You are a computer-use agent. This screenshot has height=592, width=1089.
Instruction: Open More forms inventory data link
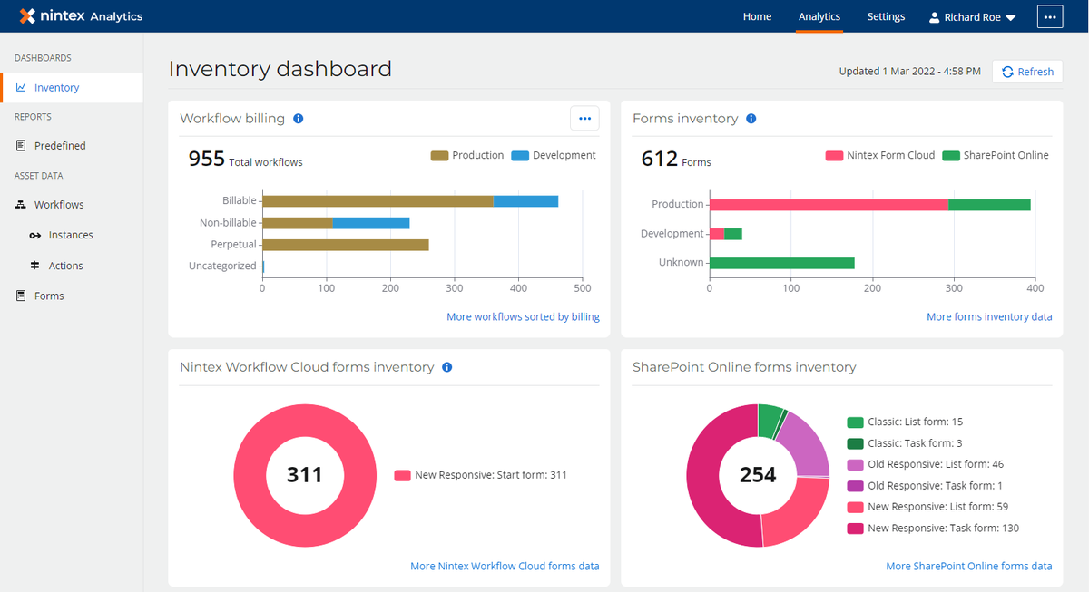(x=989, y=317)
